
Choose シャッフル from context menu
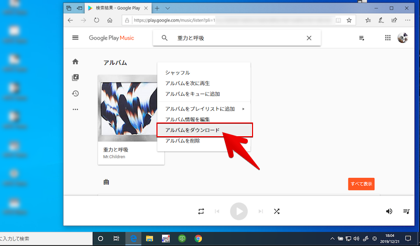(177, 73)
